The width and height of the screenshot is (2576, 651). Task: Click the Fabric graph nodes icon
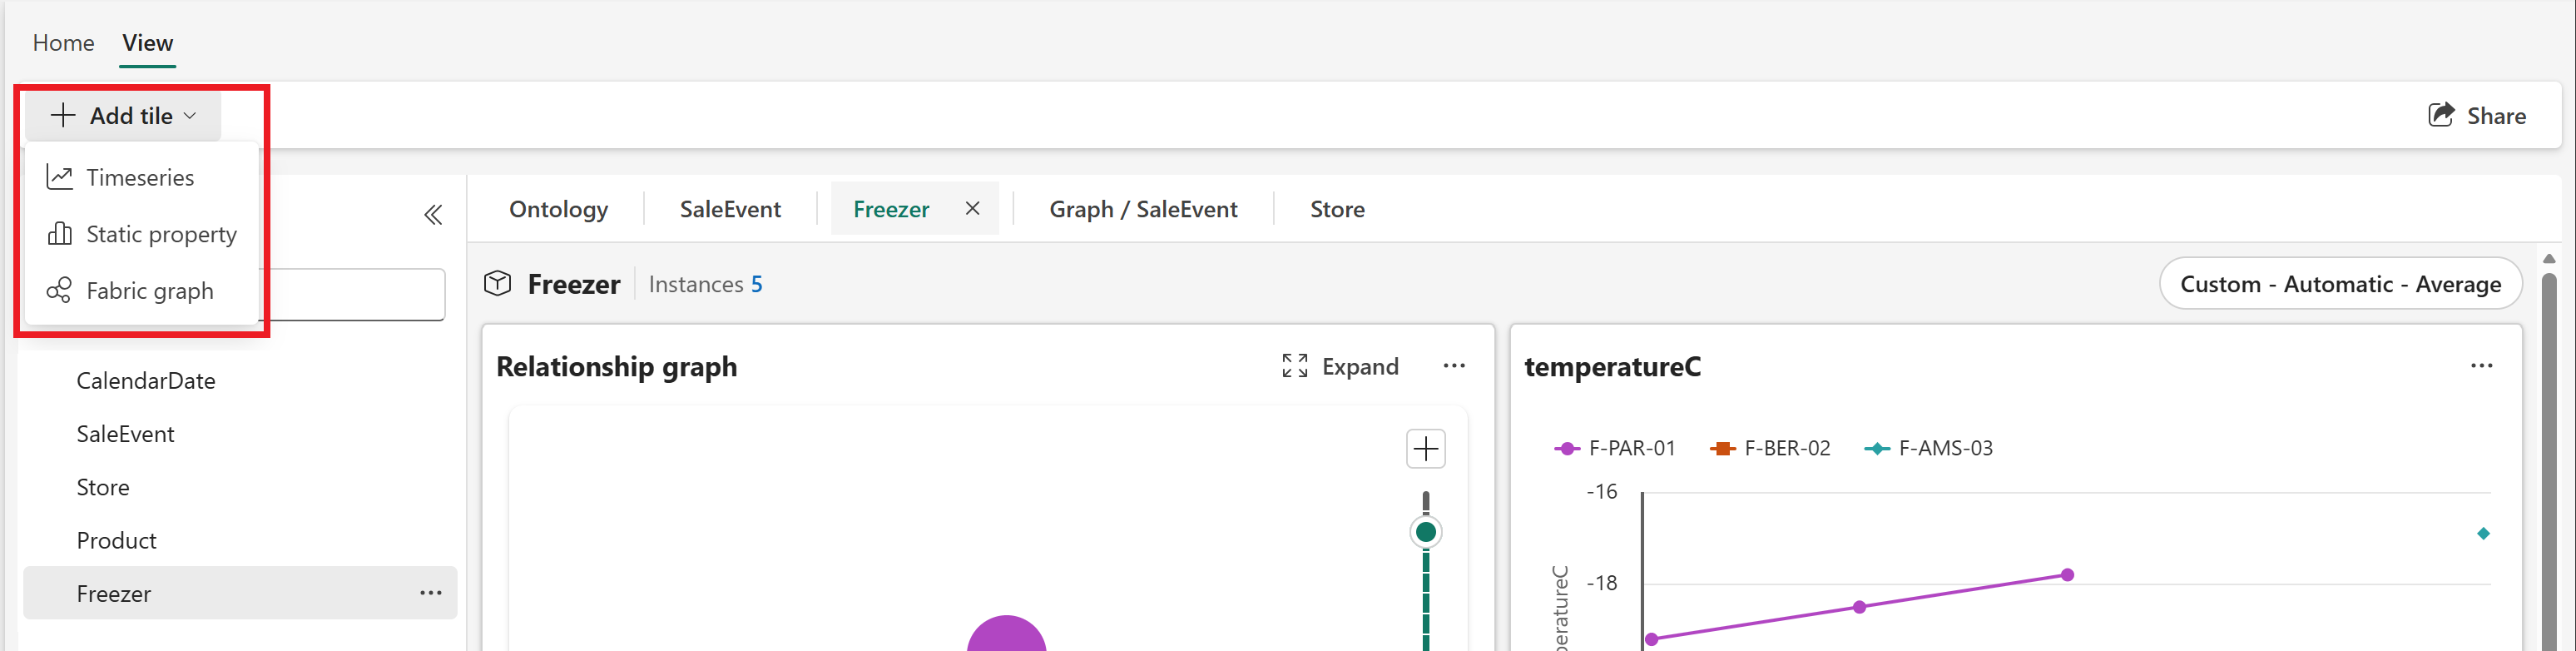tap(60, 291)
